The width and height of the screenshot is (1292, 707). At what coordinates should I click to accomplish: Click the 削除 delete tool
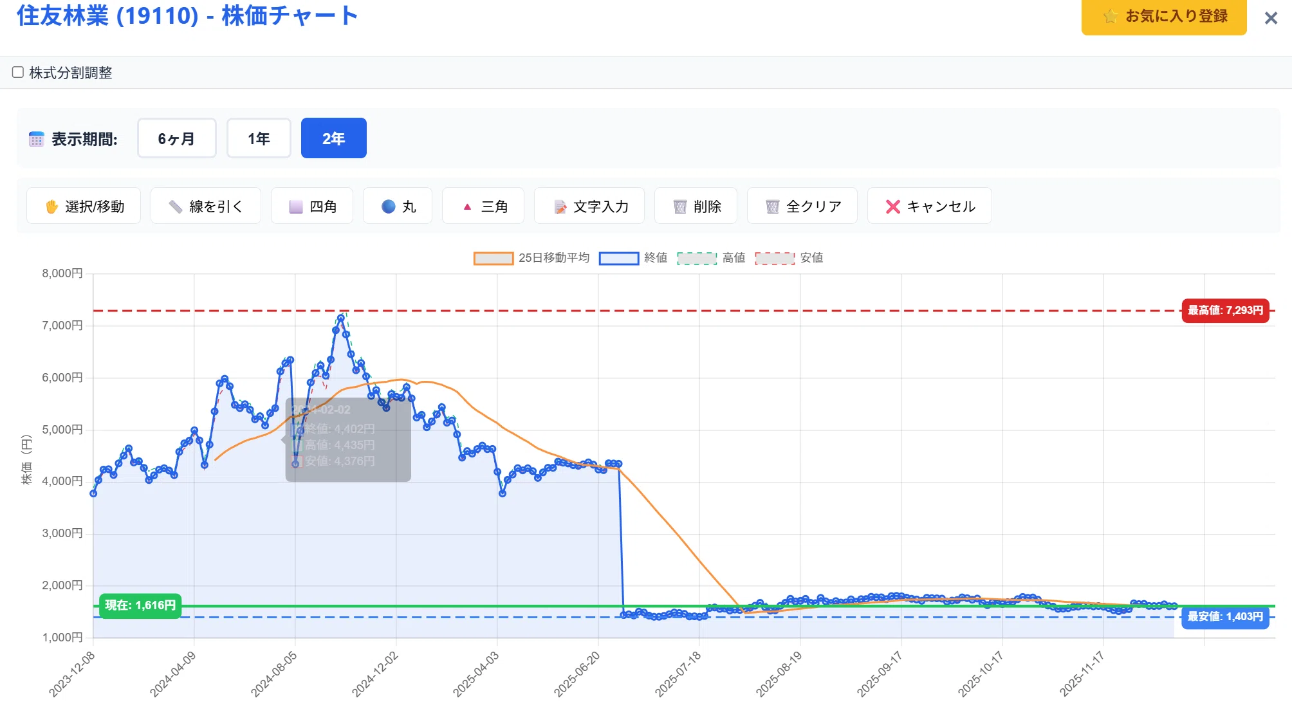[x=696, y=206]
